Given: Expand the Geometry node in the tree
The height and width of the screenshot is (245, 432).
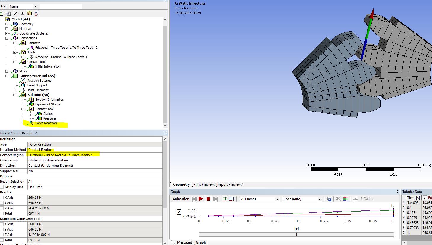Looking at the screenshot, I should click(7, 24).
